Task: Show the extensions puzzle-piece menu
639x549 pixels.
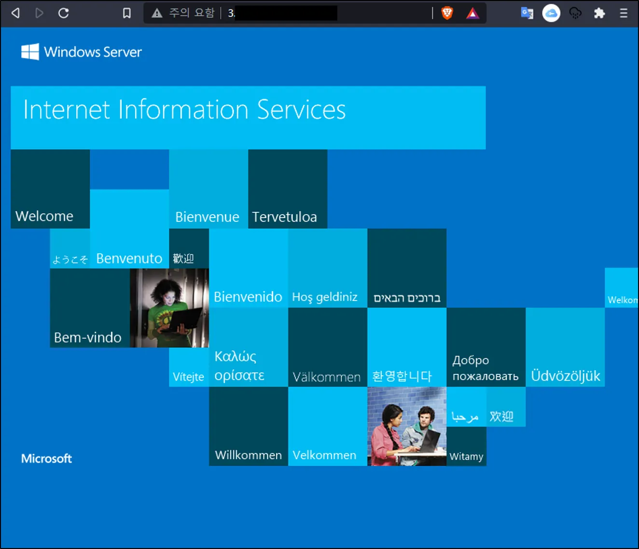Action: pos(599,13)
